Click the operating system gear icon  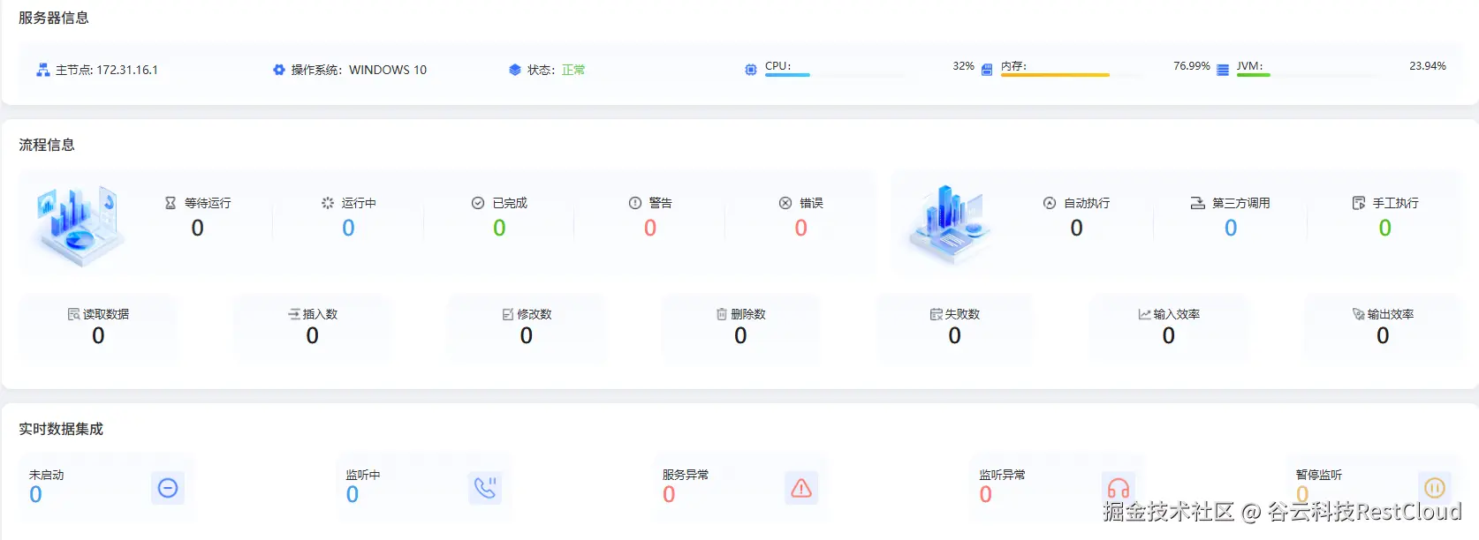(279, 70)
